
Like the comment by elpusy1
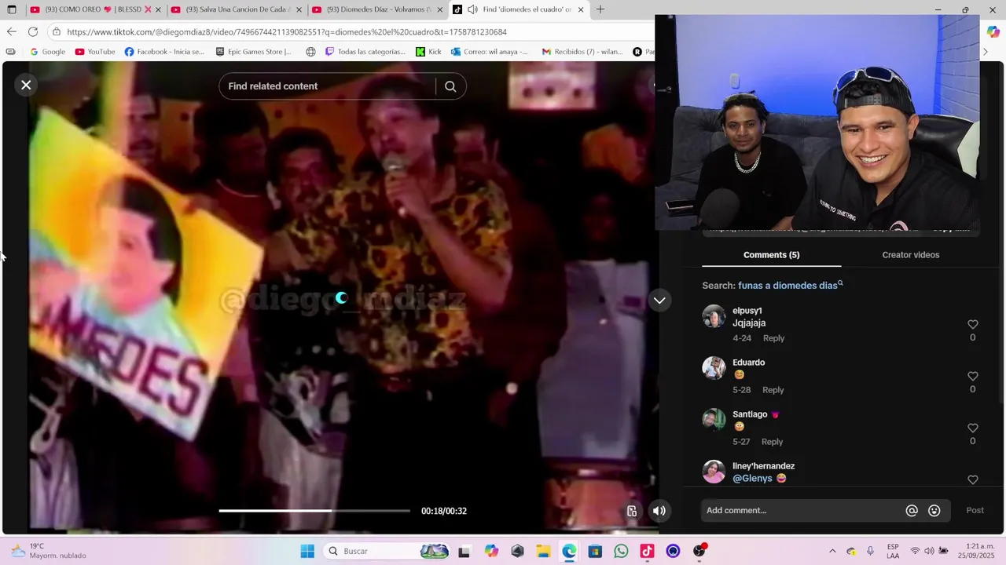coord(972,324)
